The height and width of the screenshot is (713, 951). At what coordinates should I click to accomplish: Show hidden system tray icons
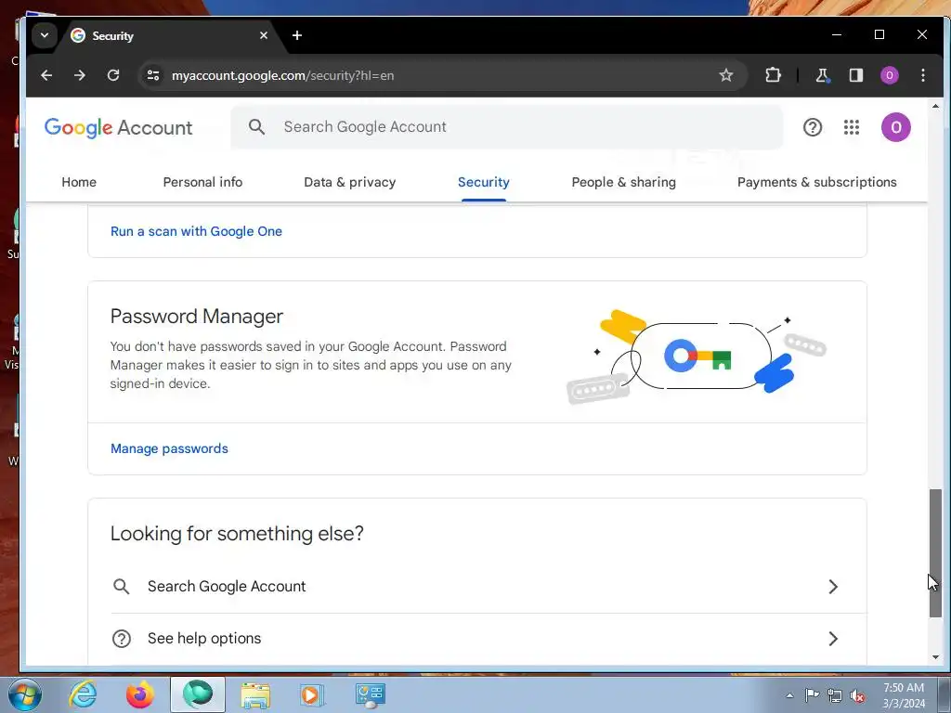[x=789, y=695]
